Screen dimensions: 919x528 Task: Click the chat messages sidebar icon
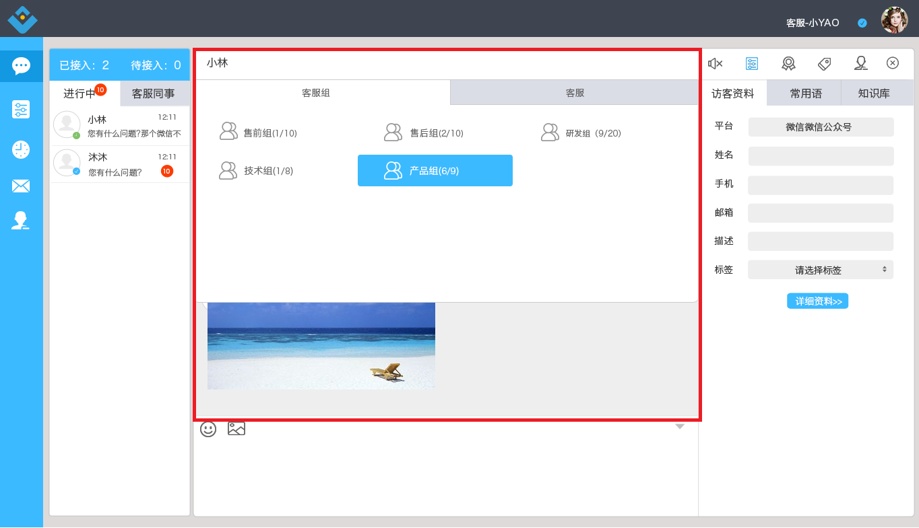21,66
